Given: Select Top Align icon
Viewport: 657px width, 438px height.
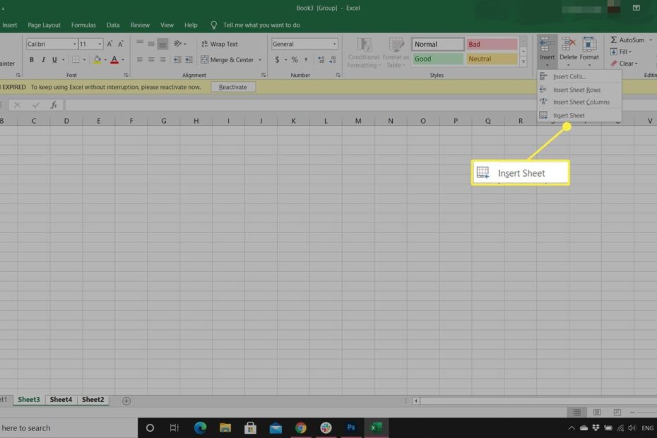Looking at the screenshot, I should 140,44.
